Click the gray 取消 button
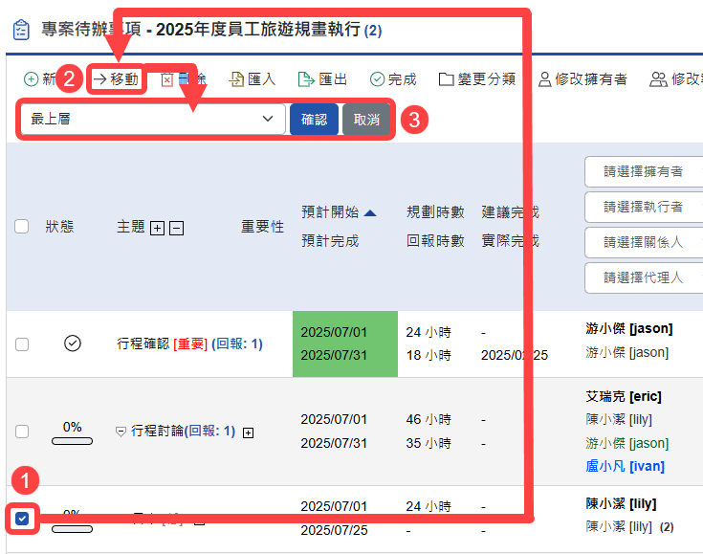This screenshot has height=554, width=703. 366,120
